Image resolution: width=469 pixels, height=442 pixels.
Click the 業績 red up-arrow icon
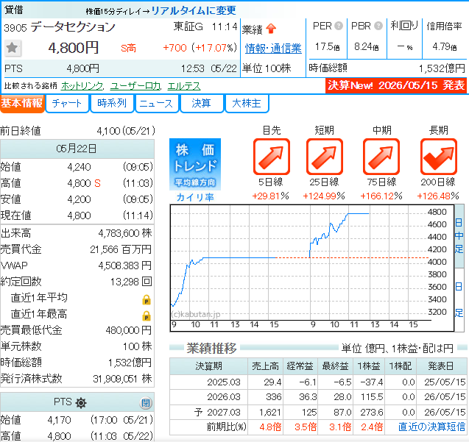point(271,29)
